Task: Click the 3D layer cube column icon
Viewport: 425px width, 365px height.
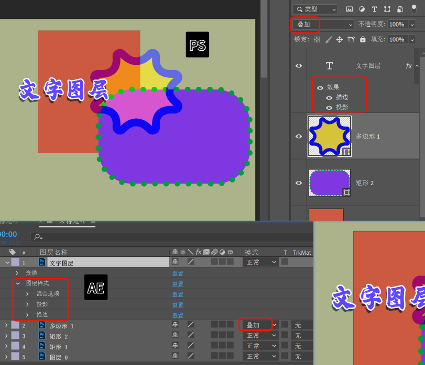Action: 230,252
